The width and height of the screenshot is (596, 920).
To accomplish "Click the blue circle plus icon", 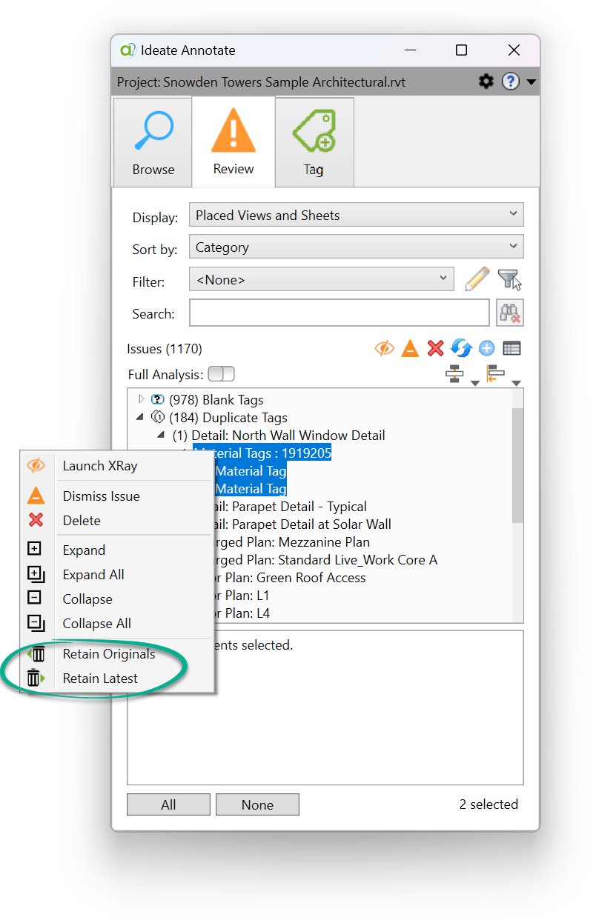I will pyautogui.click(x=486, y=348).
